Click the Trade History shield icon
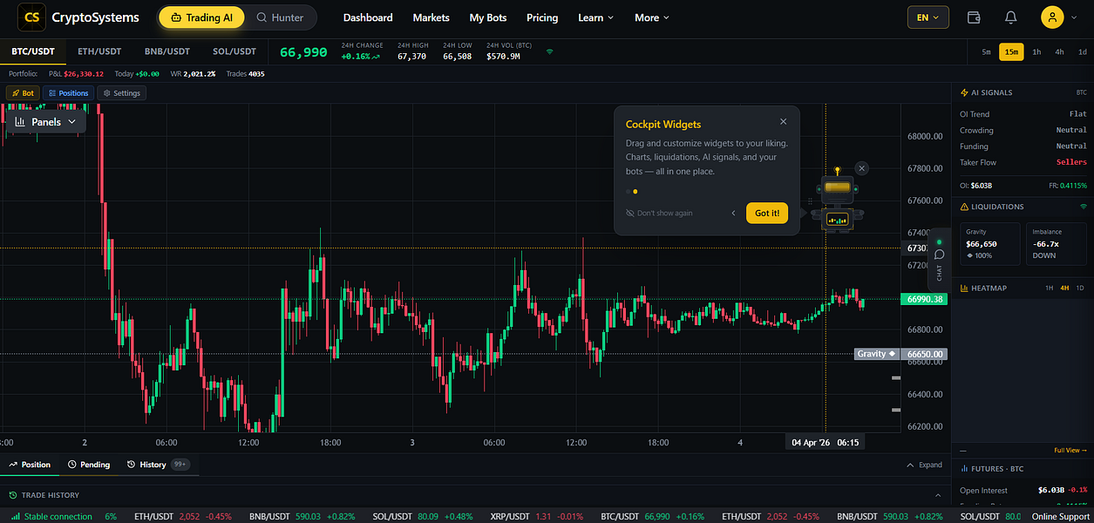This screenshot has width=1094, height=523. [x=13, y=495]
